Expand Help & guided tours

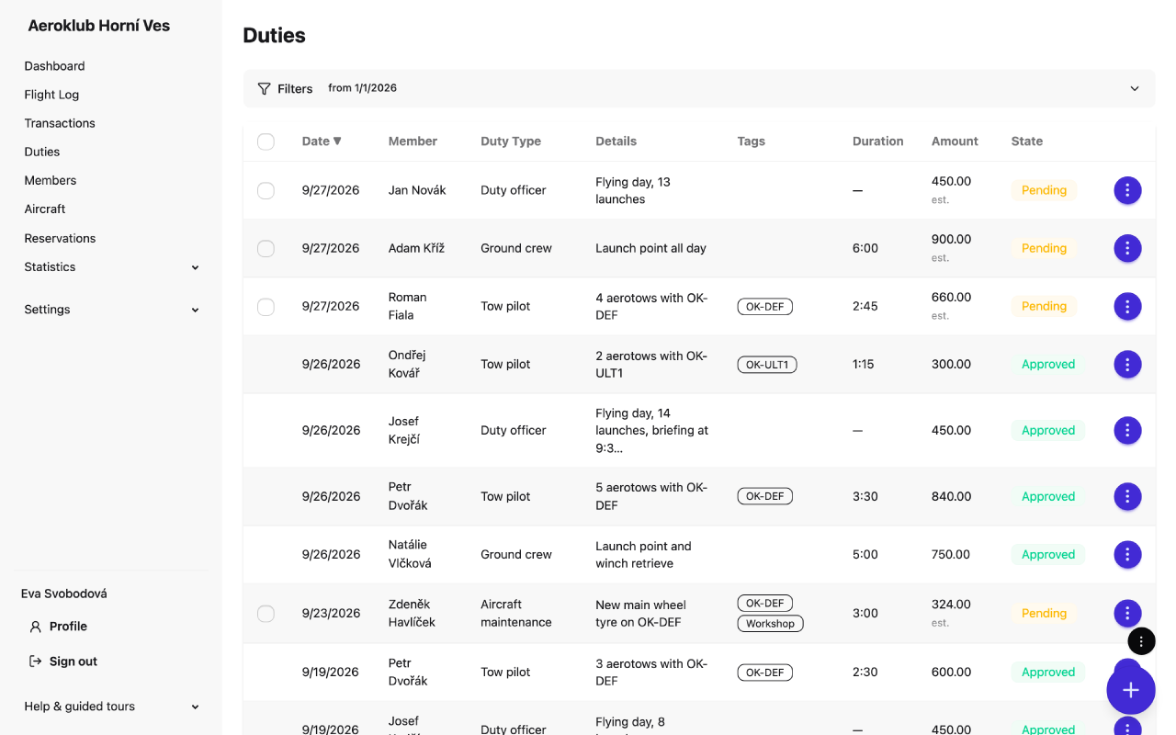click(111, 707)
